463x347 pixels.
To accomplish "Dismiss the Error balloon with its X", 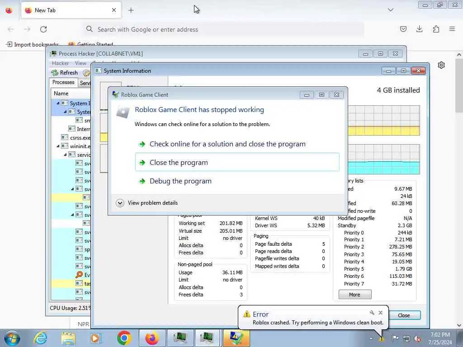I will coord(381,313).
